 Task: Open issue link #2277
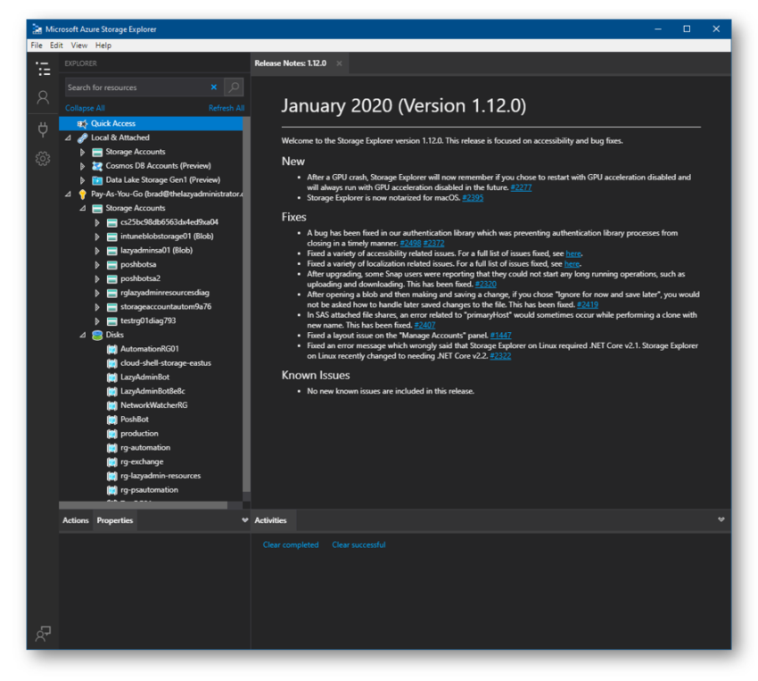pyautogui.click(x=521, y=187)
